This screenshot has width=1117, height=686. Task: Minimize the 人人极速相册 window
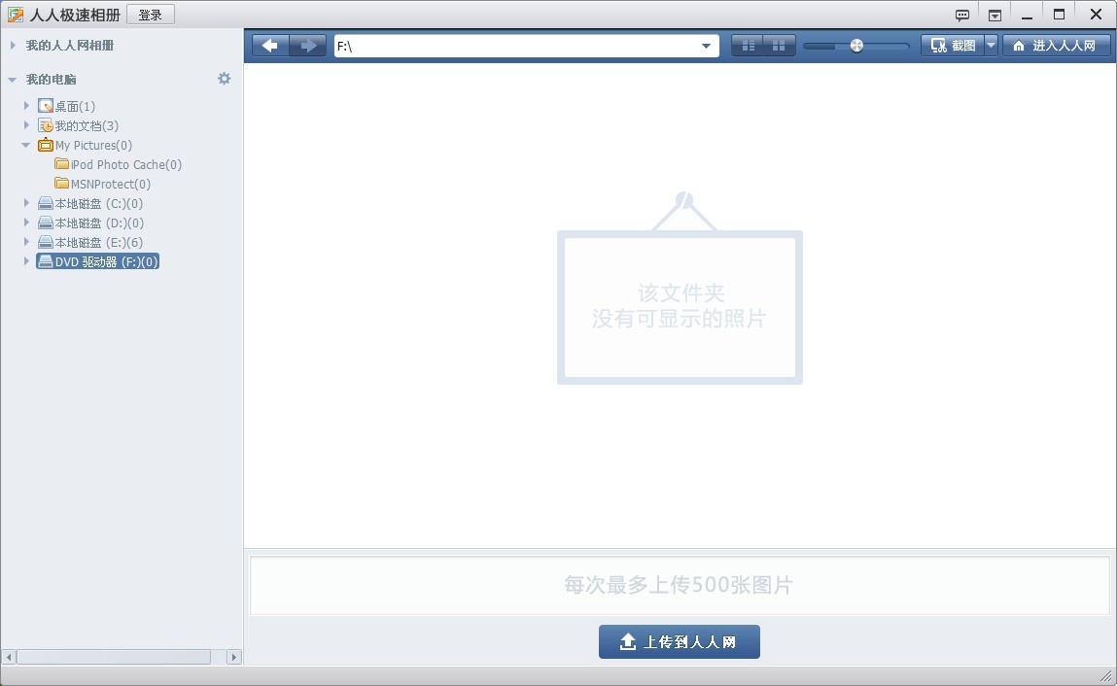pyautogui.click(x=1027, y=15)
